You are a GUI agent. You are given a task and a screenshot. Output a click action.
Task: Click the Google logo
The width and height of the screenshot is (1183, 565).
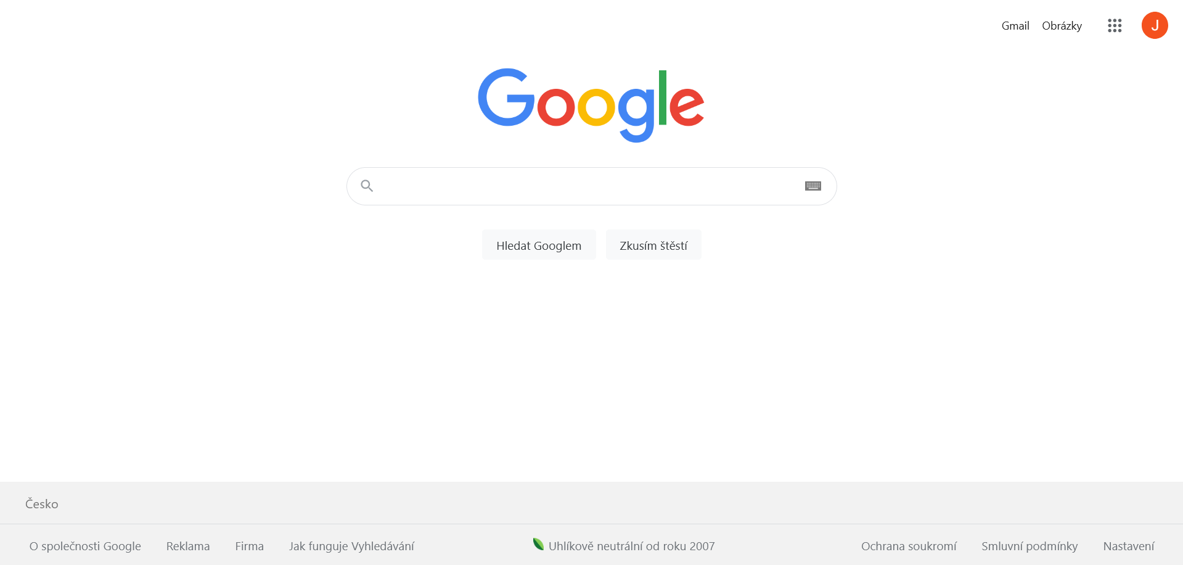[591, 105]
